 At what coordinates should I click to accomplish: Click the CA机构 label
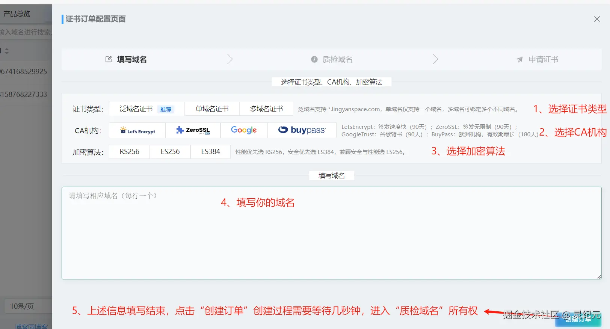coord(88,131)
